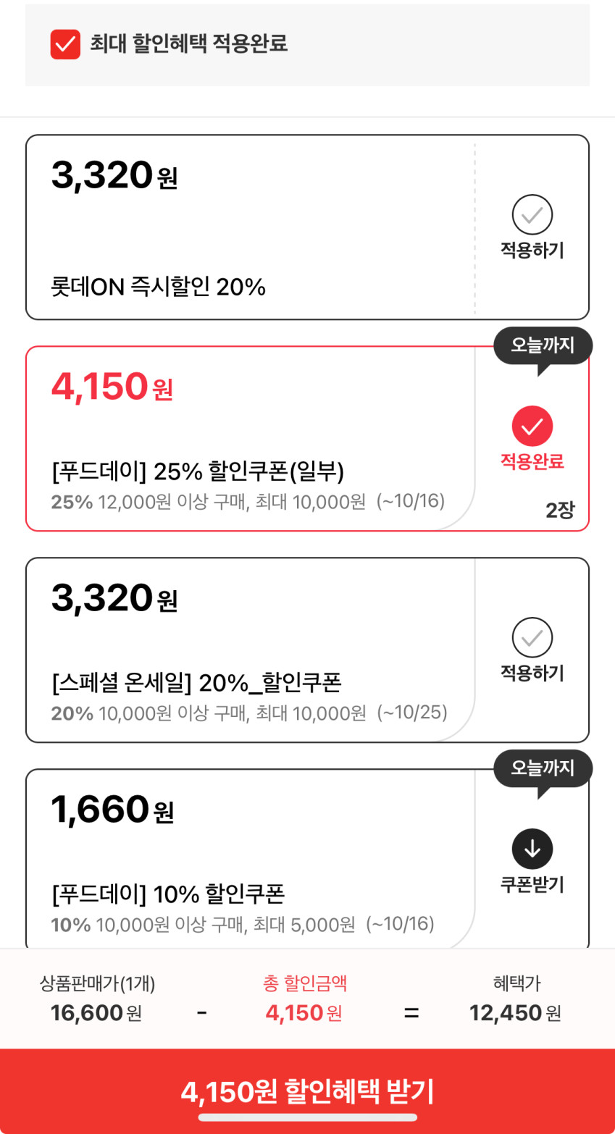The height and width of the screenshot is (1134, 615).
Task: Uncheck the applied 푸드데이 25% coupon icon
Action: [532, 426]
